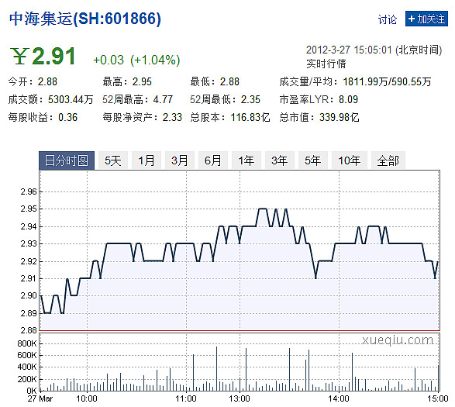
Task: Click the 13:00 time axis marker
Action: (240, 399)
